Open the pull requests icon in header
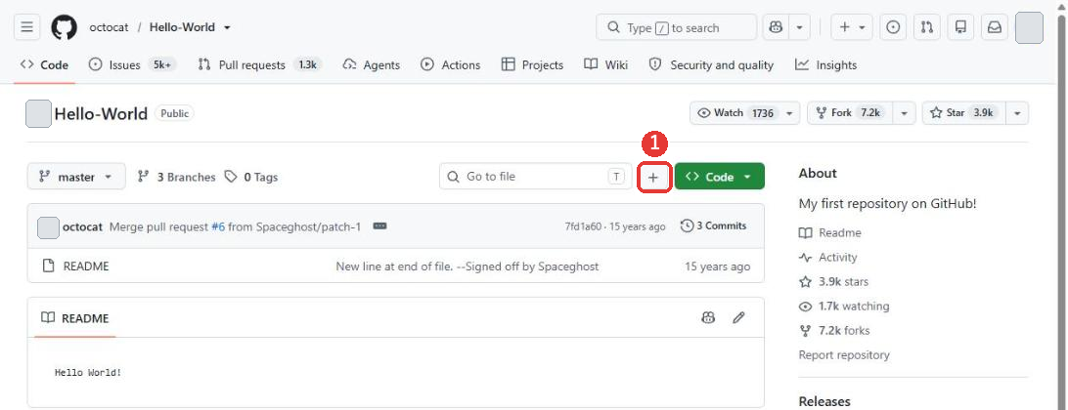Viewport: 1068px width, 410px height. pyautogui.click(x=927, y=28)
